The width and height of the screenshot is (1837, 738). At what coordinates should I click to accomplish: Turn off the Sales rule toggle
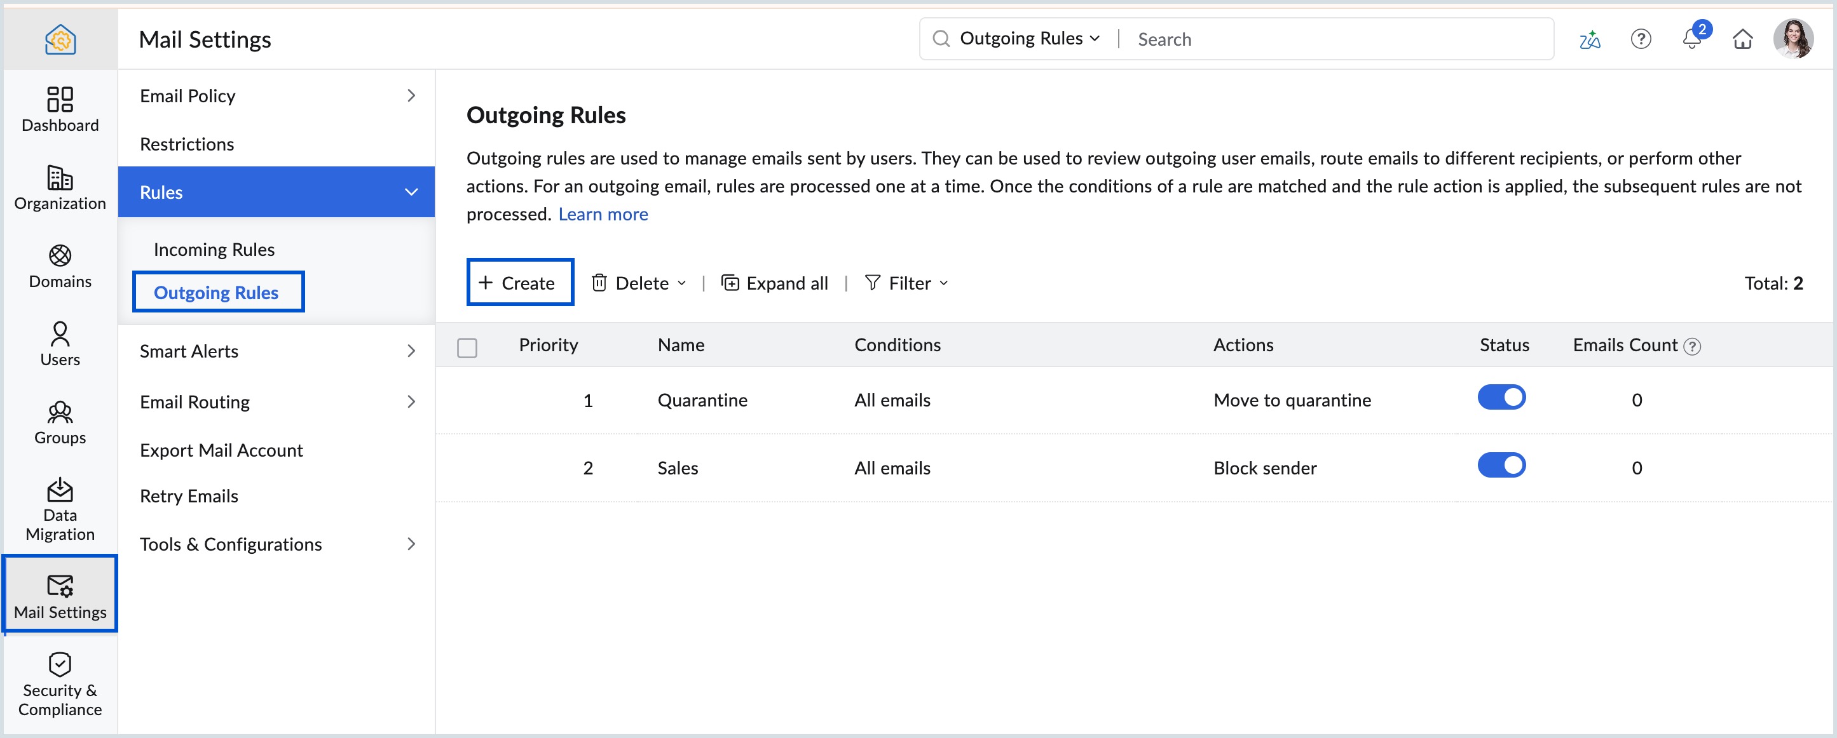[x=1501, y=465]
